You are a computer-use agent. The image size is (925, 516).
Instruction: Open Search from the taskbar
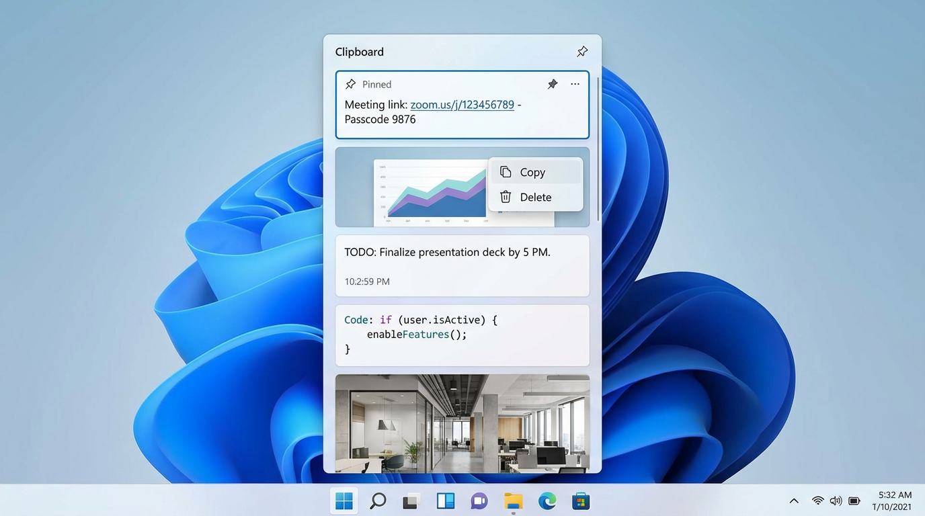point(378,501)
